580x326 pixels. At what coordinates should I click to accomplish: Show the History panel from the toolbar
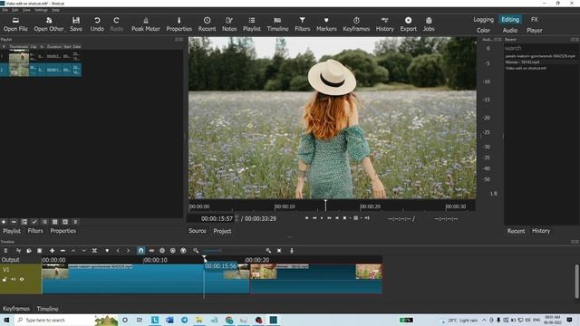pyautogui.click(x=384, y=24)
